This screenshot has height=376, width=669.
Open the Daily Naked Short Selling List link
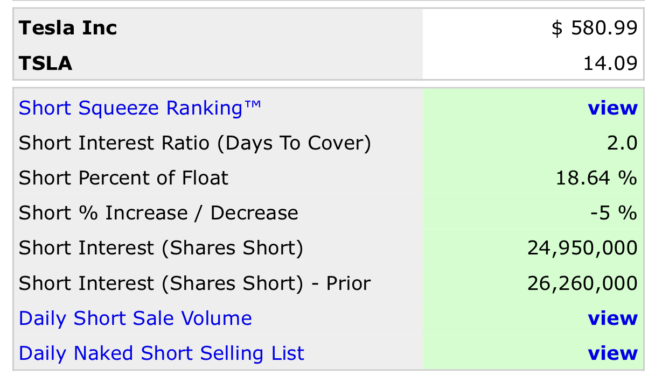(x=162, y=353)
